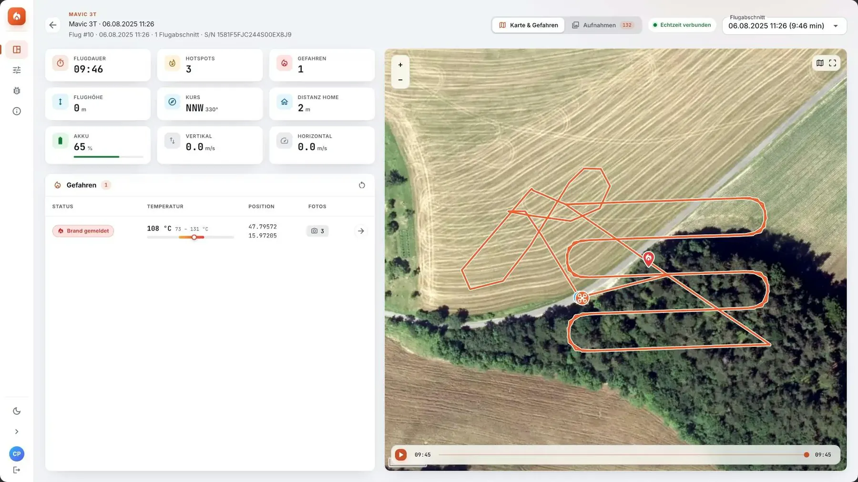Open the dashboard layout icon in sidebar

click(x=17, y=50)
